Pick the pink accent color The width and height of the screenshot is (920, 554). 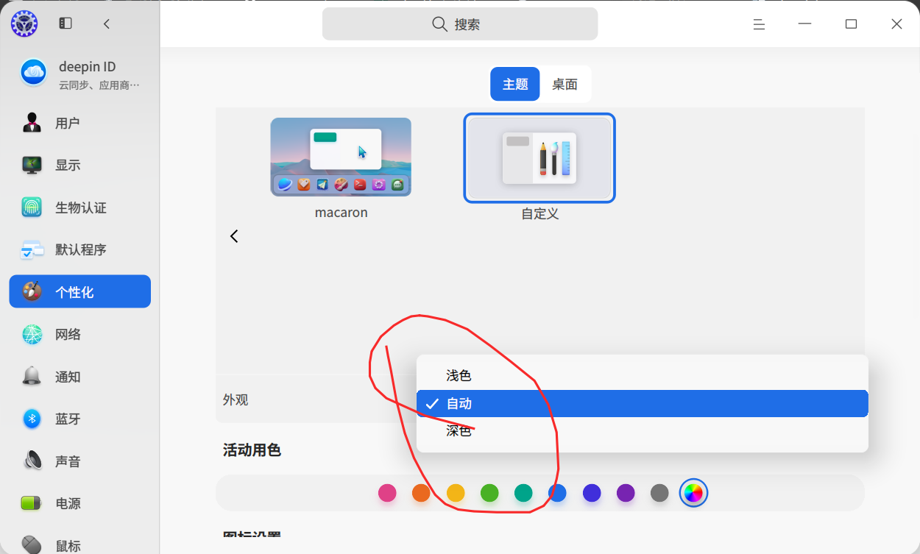387,493
